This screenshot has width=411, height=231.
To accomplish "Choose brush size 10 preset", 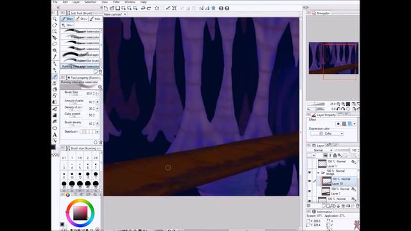I will [72, 175].
